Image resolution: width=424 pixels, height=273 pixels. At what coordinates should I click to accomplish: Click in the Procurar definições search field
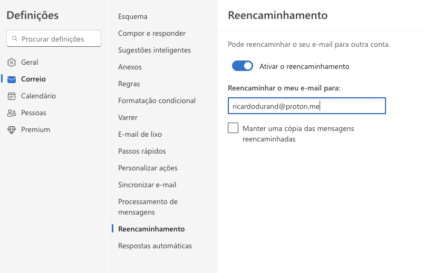58,39
